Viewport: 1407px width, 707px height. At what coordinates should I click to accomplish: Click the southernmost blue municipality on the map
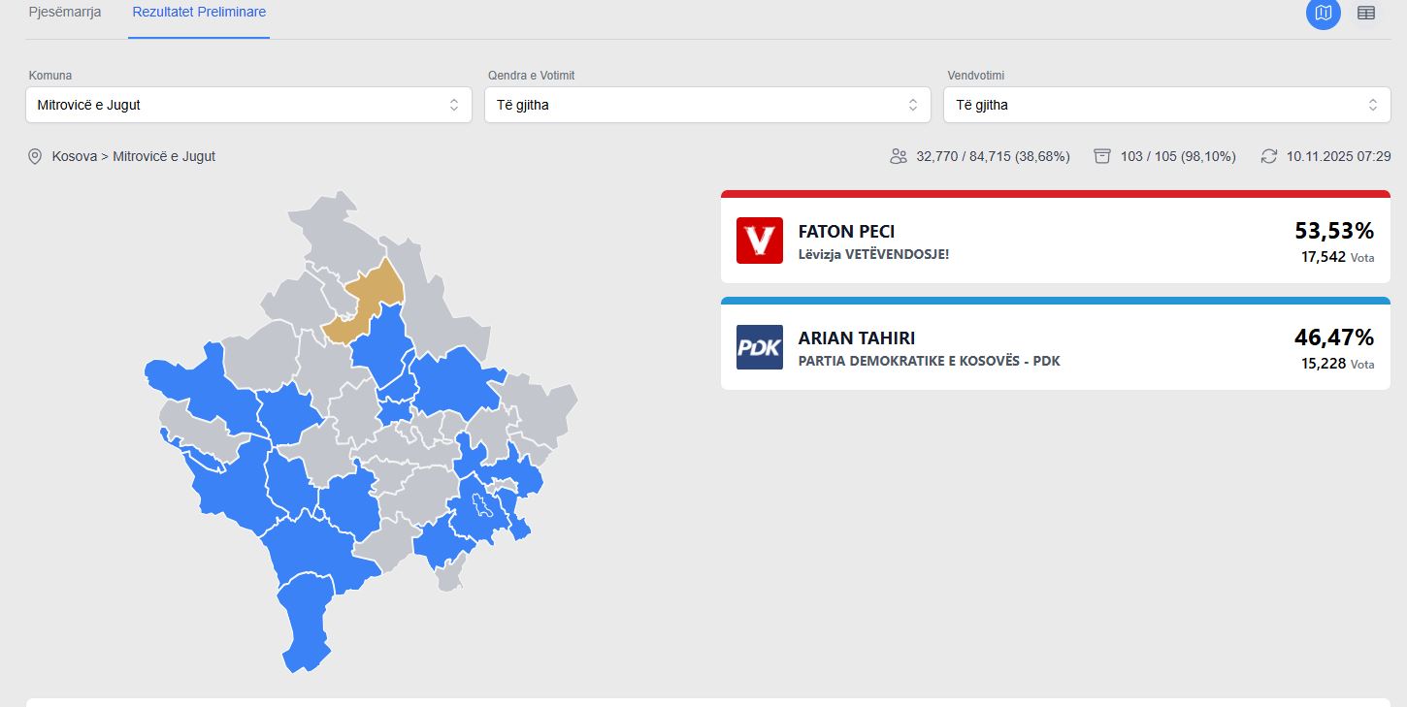[307, 623]
